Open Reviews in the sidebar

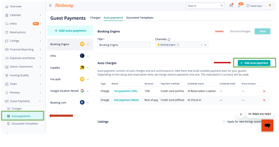click(x=15, y=93)
